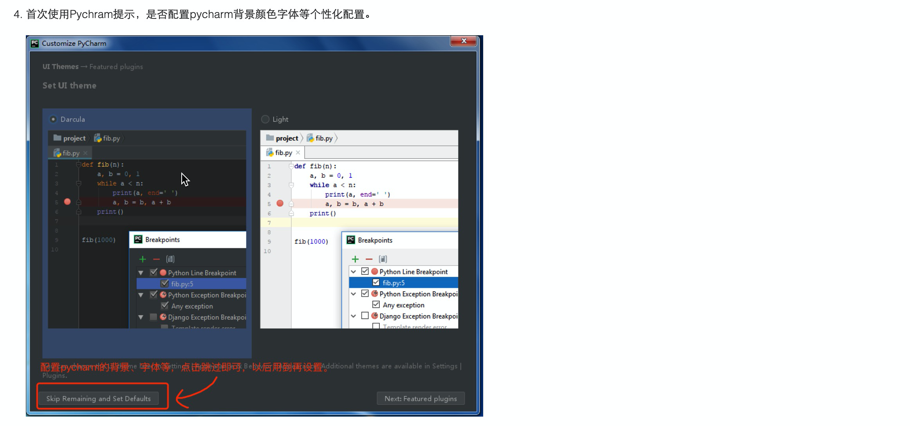Toggle the Django Exception Breakpoint checkbox in Light preview

point(365,316)
